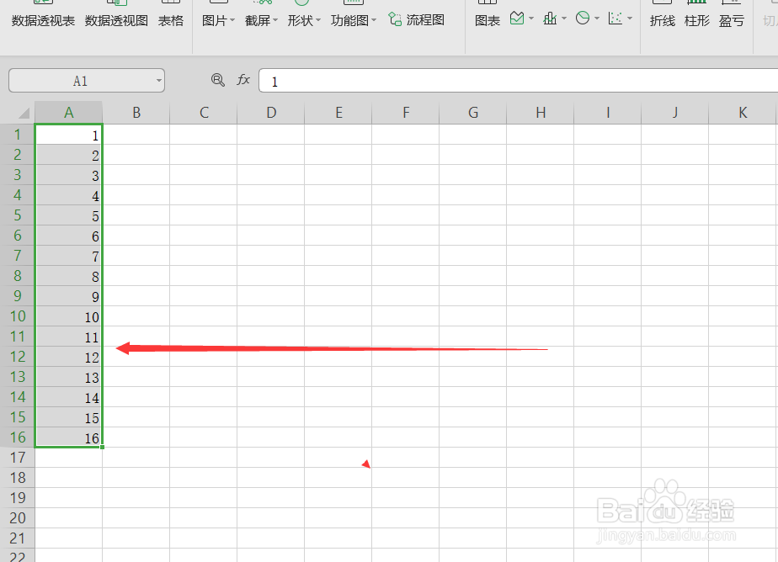Image resolution: width=778 pixels, height=562 pixels.
Task: Select row 20 header
Action: coord(18,518)
